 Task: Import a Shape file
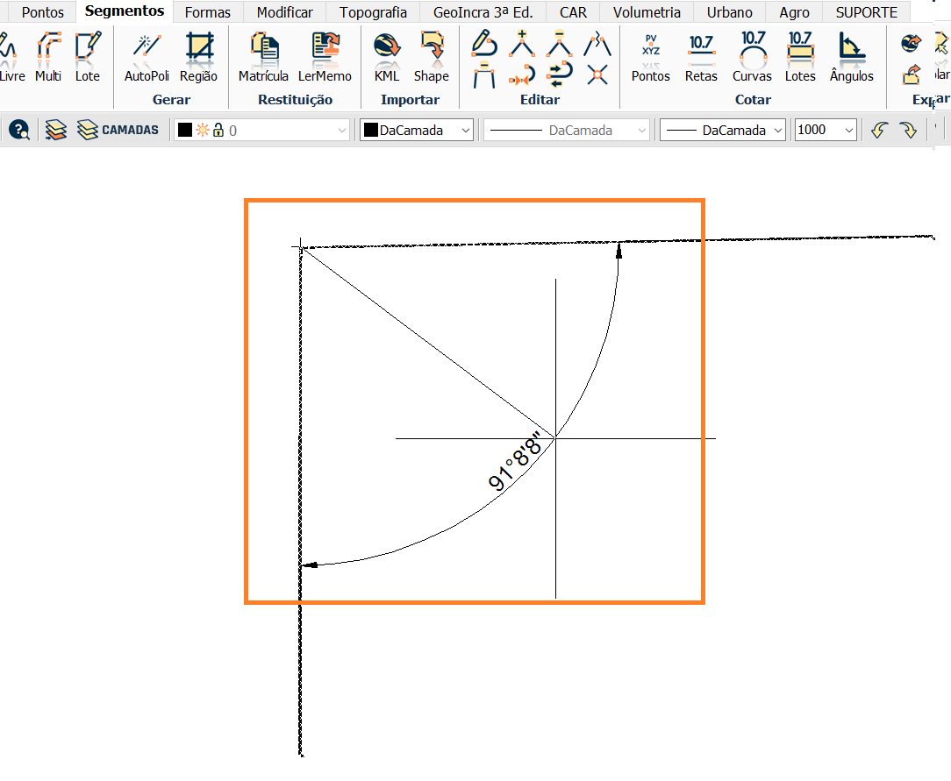(x=432, y=58)
